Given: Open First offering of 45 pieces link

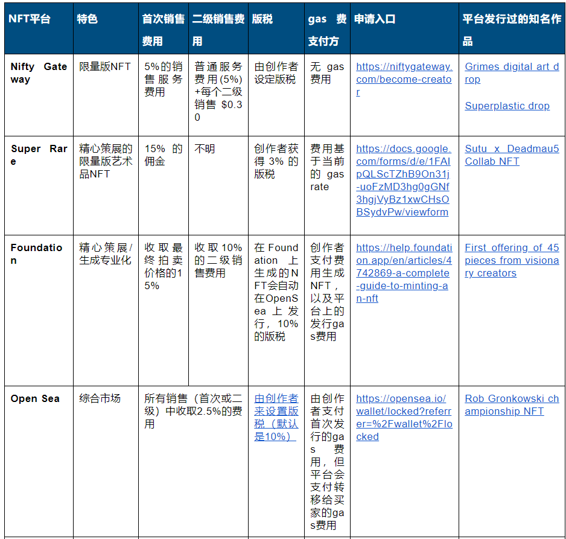Looking at the screenshot, I should [512, 260].
